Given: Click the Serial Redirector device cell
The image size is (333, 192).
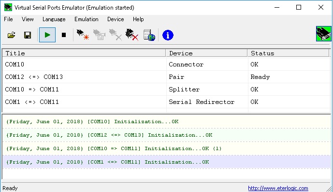Looking at the screenshot, I should pyautogui.click(x=202, y=102).
